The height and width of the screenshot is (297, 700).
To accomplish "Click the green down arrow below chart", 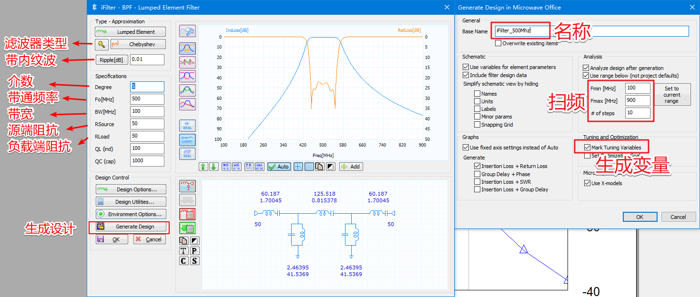I will [213, 167].
